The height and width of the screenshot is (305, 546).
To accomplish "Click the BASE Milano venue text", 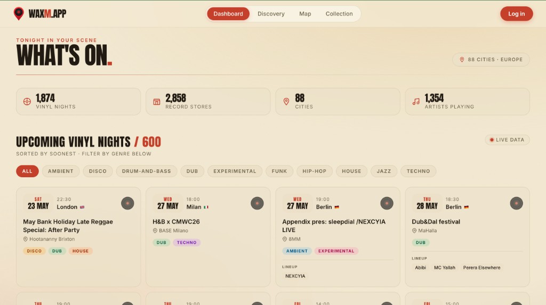I will (173, 230).
